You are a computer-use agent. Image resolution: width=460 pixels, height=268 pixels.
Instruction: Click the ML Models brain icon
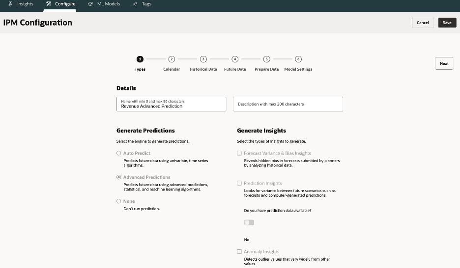coord(90,4)
